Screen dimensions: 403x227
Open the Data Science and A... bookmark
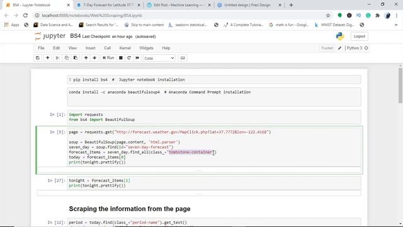coord(54,25)
